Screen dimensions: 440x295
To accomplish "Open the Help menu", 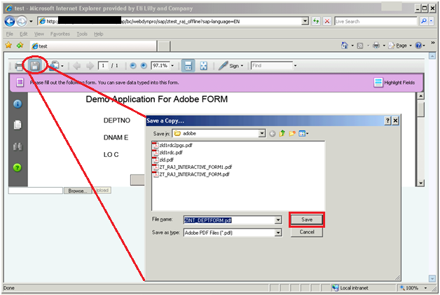I will (99, 34).
